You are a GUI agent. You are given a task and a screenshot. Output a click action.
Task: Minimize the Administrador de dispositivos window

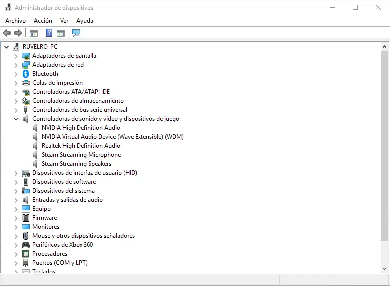[x=333, y=7]
